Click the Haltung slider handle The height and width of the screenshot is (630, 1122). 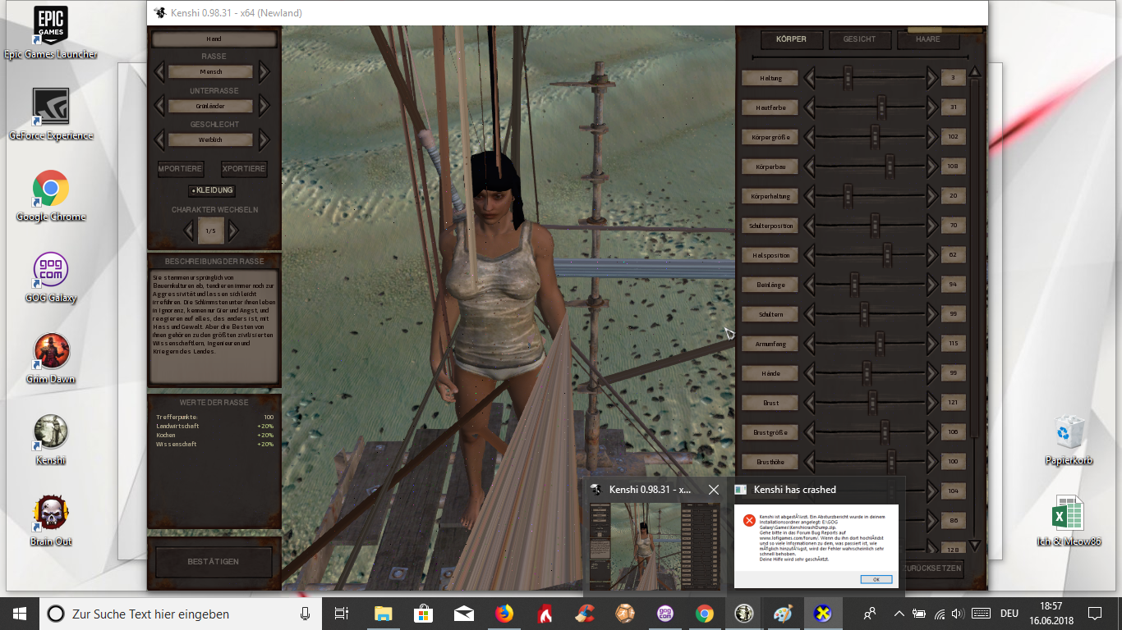coord(848,78)
